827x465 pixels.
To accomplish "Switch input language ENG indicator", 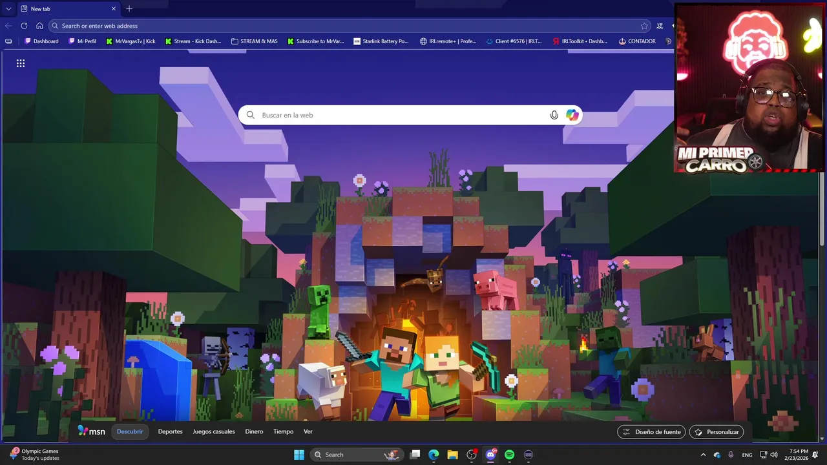I will pyautogui.click(x=747, y=455).
